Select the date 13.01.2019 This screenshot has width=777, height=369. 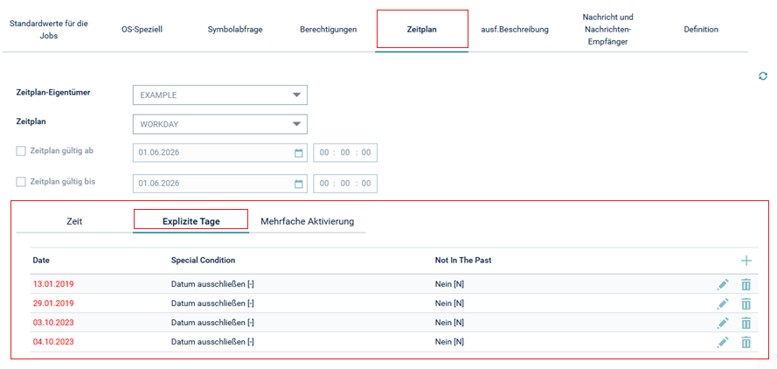click(53, 285)
